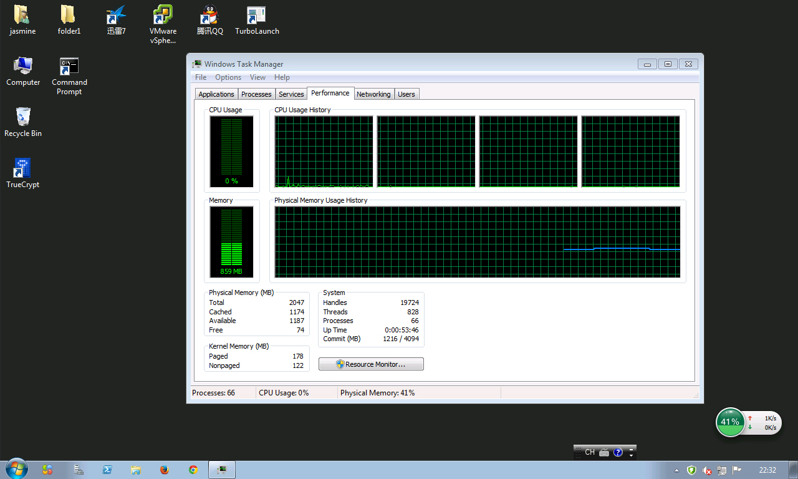The width and height of the screenshot is (798, 479).
Task: Switch to the Services tab
Action: (x=291, y=94)
